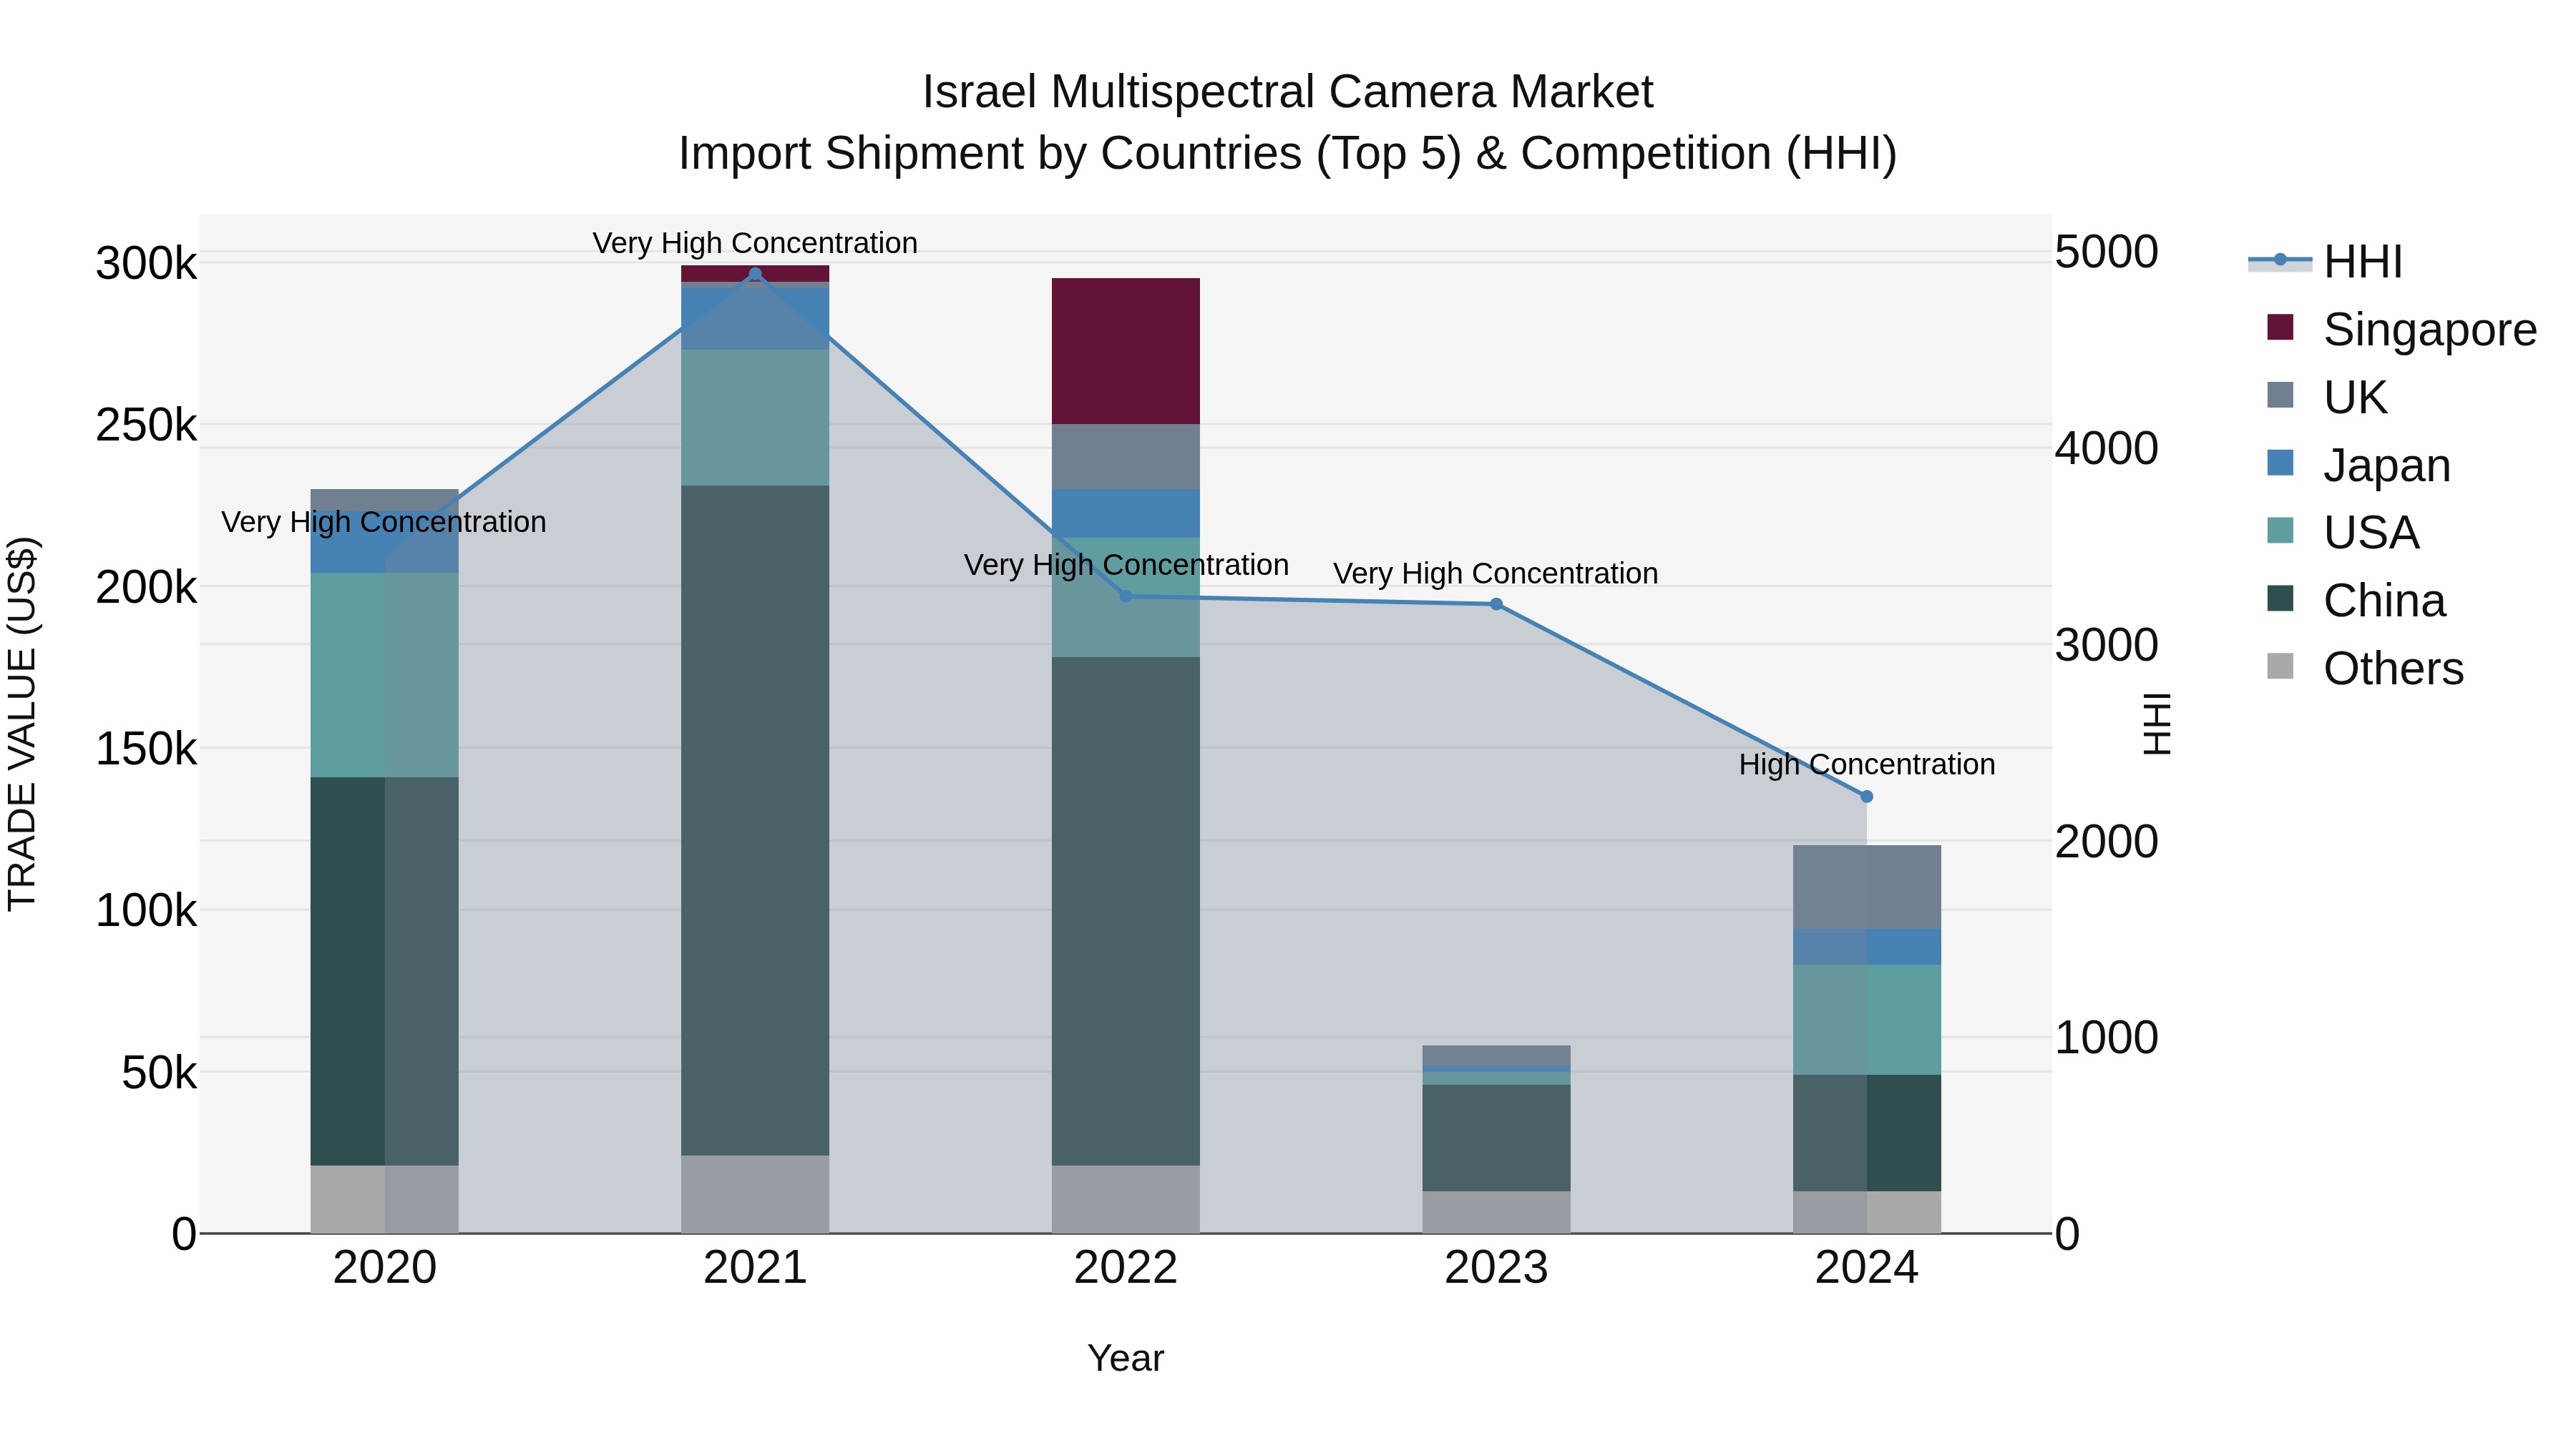Click the USA segment of the 2020 bar
2576x1448 pixels.
(385, 674)
